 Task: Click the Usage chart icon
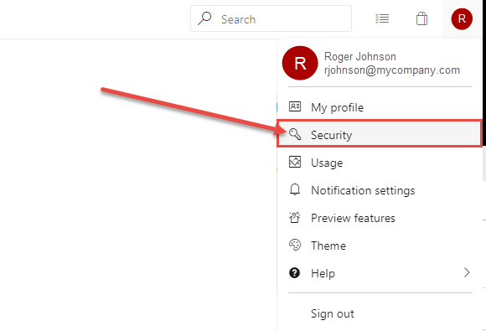tap(295, 162)
